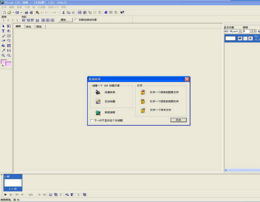Select frame 1 thumbnail in timeline
260x202 pixels.
tap(13, 183)
